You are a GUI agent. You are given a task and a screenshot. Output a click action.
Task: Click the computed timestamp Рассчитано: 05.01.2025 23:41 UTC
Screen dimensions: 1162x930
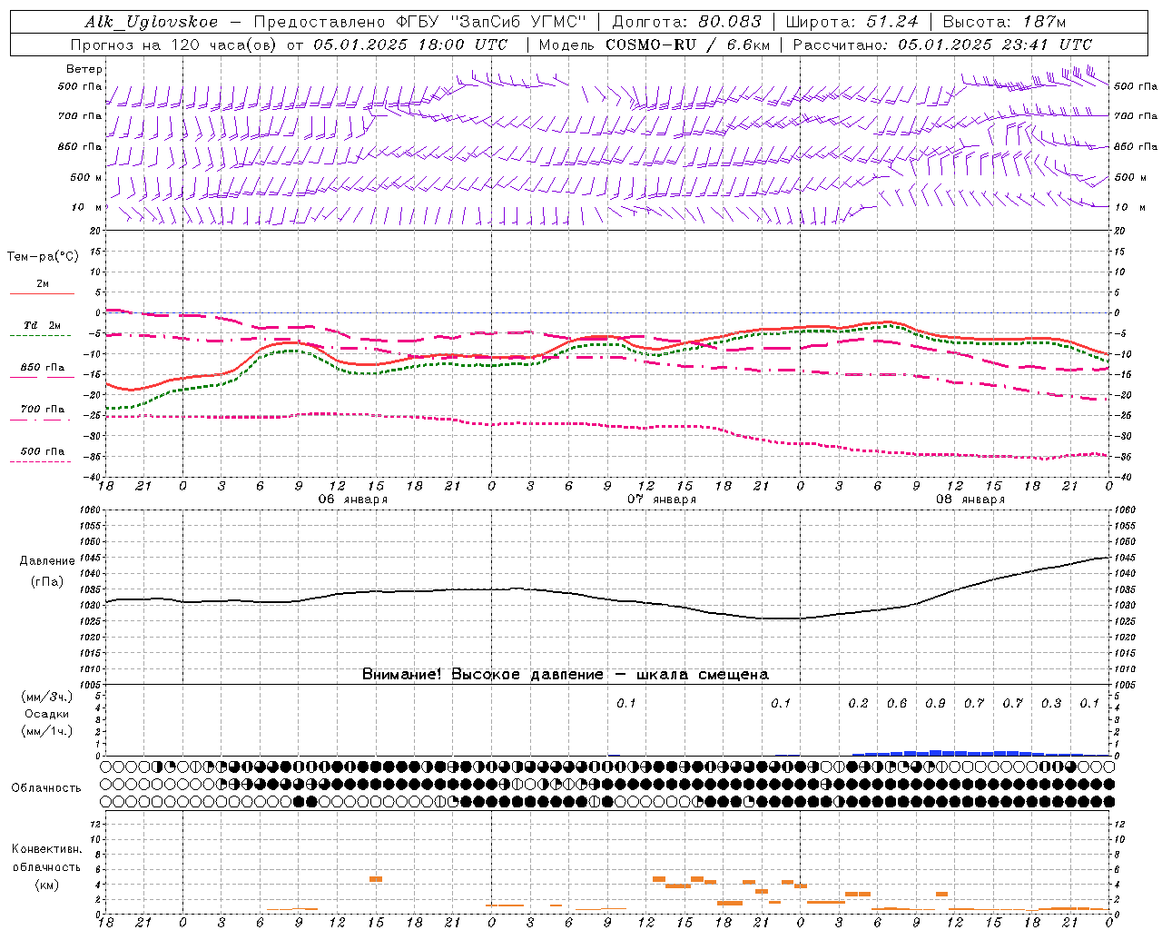click(x=942, y=45)
